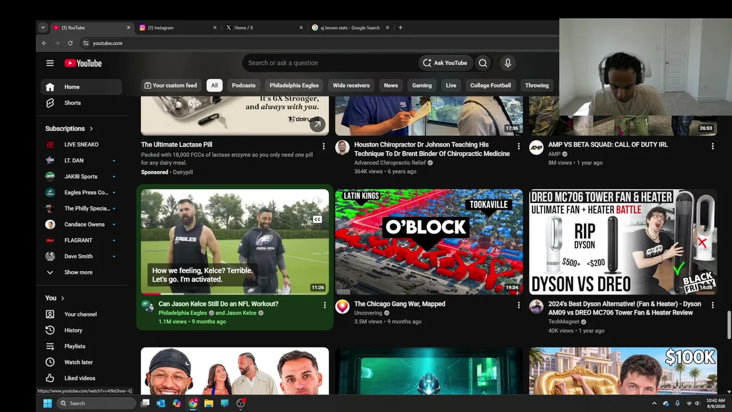Toggle closed captions on Jason Kelce thumbnail
This screenshot has height=412, width=732.
point(317,219)
